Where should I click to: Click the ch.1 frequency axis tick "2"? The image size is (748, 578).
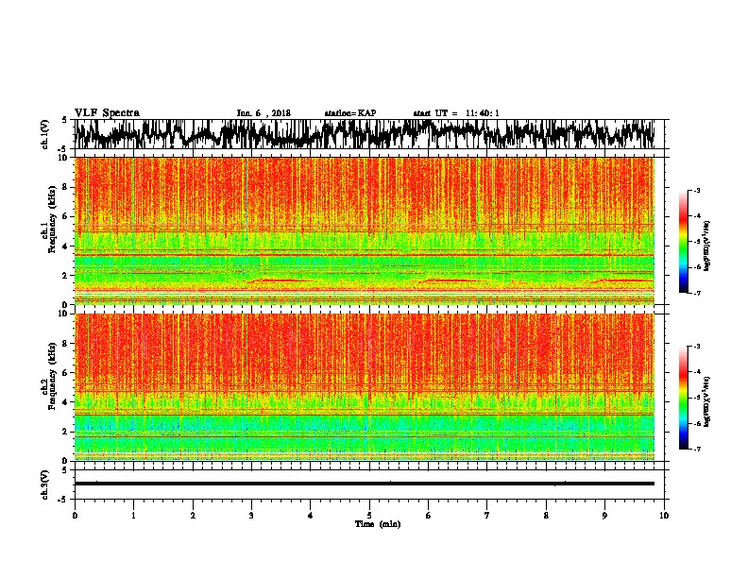pos(66,276)
